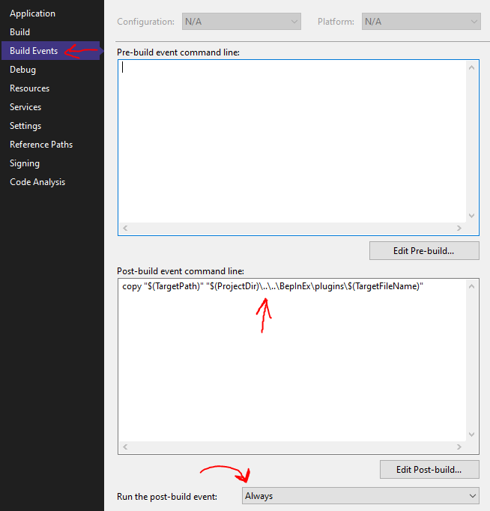Viewport: 490px width, 511px height.
Task: Open the Code Analysis page
Action: [x=37, y=182]
